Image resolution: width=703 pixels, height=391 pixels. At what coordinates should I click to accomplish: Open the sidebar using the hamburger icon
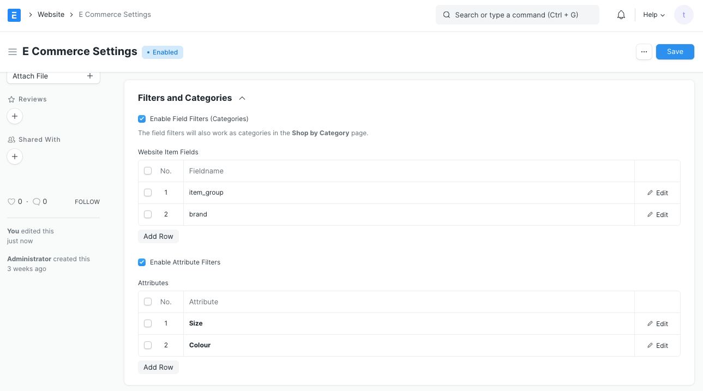13,51
